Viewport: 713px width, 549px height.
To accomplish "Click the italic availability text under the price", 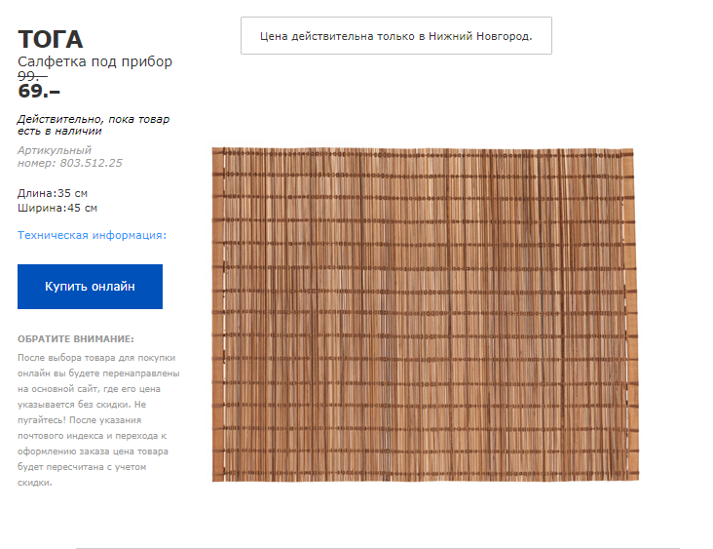I will point(93,124).
